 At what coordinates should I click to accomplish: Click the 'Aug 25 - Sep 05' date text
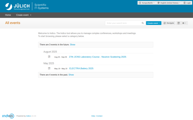pos(60,57)
